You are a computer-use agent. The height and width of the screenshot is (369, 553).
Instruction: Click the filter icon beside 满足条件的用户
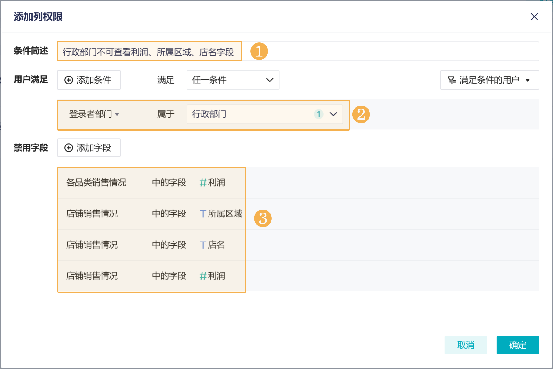pos(452,80)
